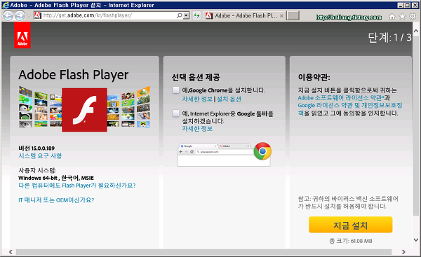
Task: Open Favorites with the star icon
Action: 402,17
